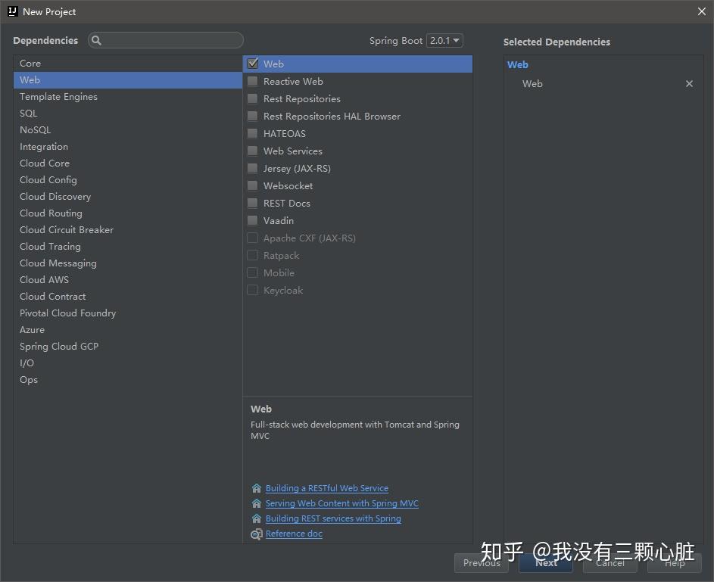Select the Cloud Contract category
The height and width of the screenshot is (582, 714).
coord(128,296)
